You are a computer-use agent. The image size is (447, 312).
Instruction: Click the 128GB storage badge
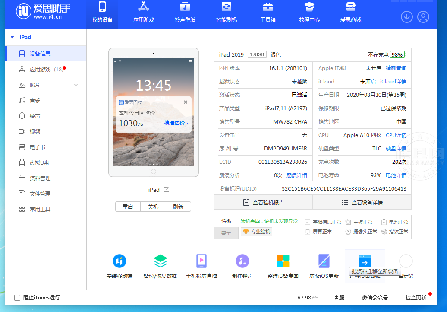(257, 54)
